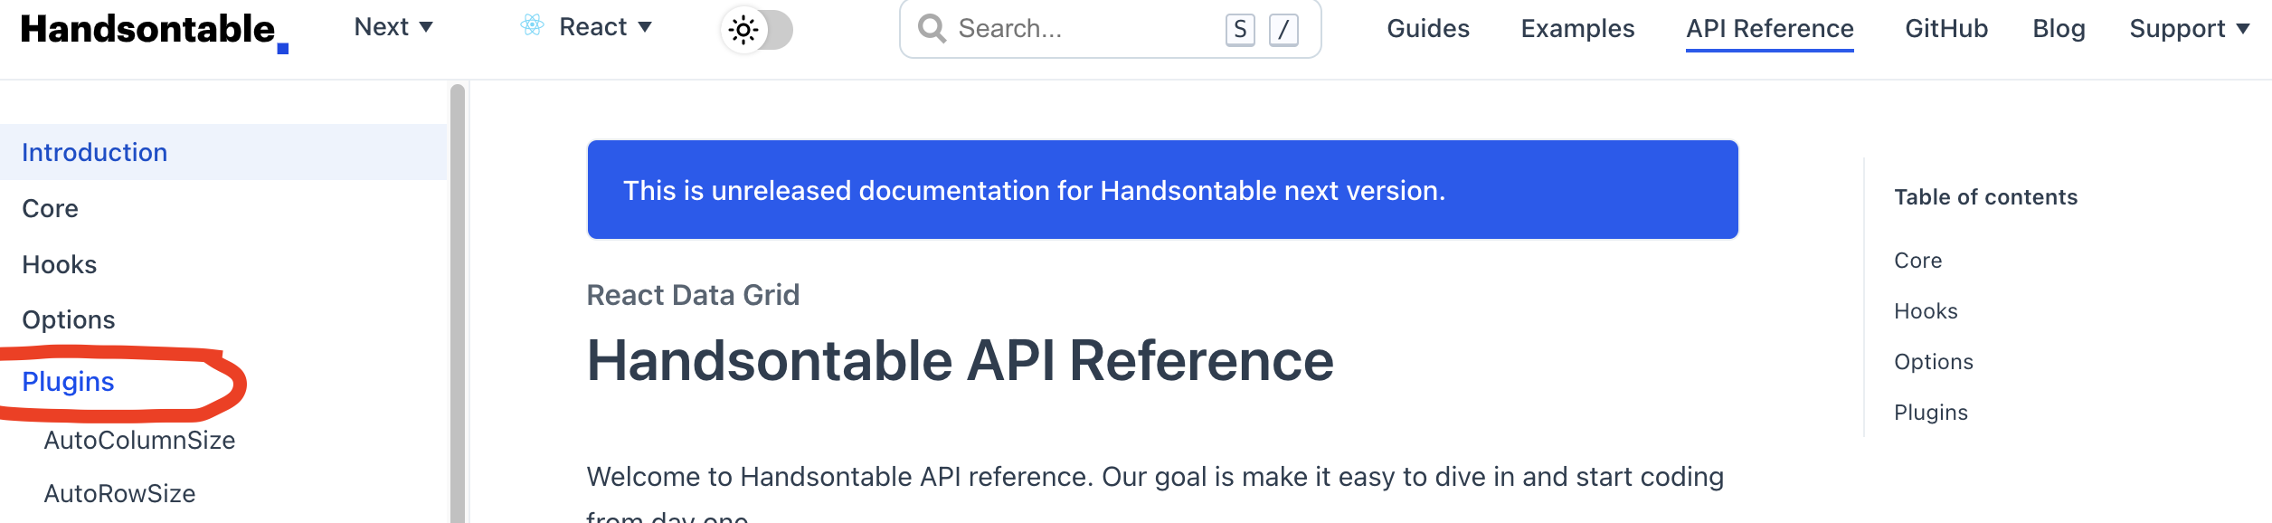Image resolution: width=2272 pixels, height=523 pixels.
Task: Open the AutoRowSize plugin page
Action: (x=121, y=493)
